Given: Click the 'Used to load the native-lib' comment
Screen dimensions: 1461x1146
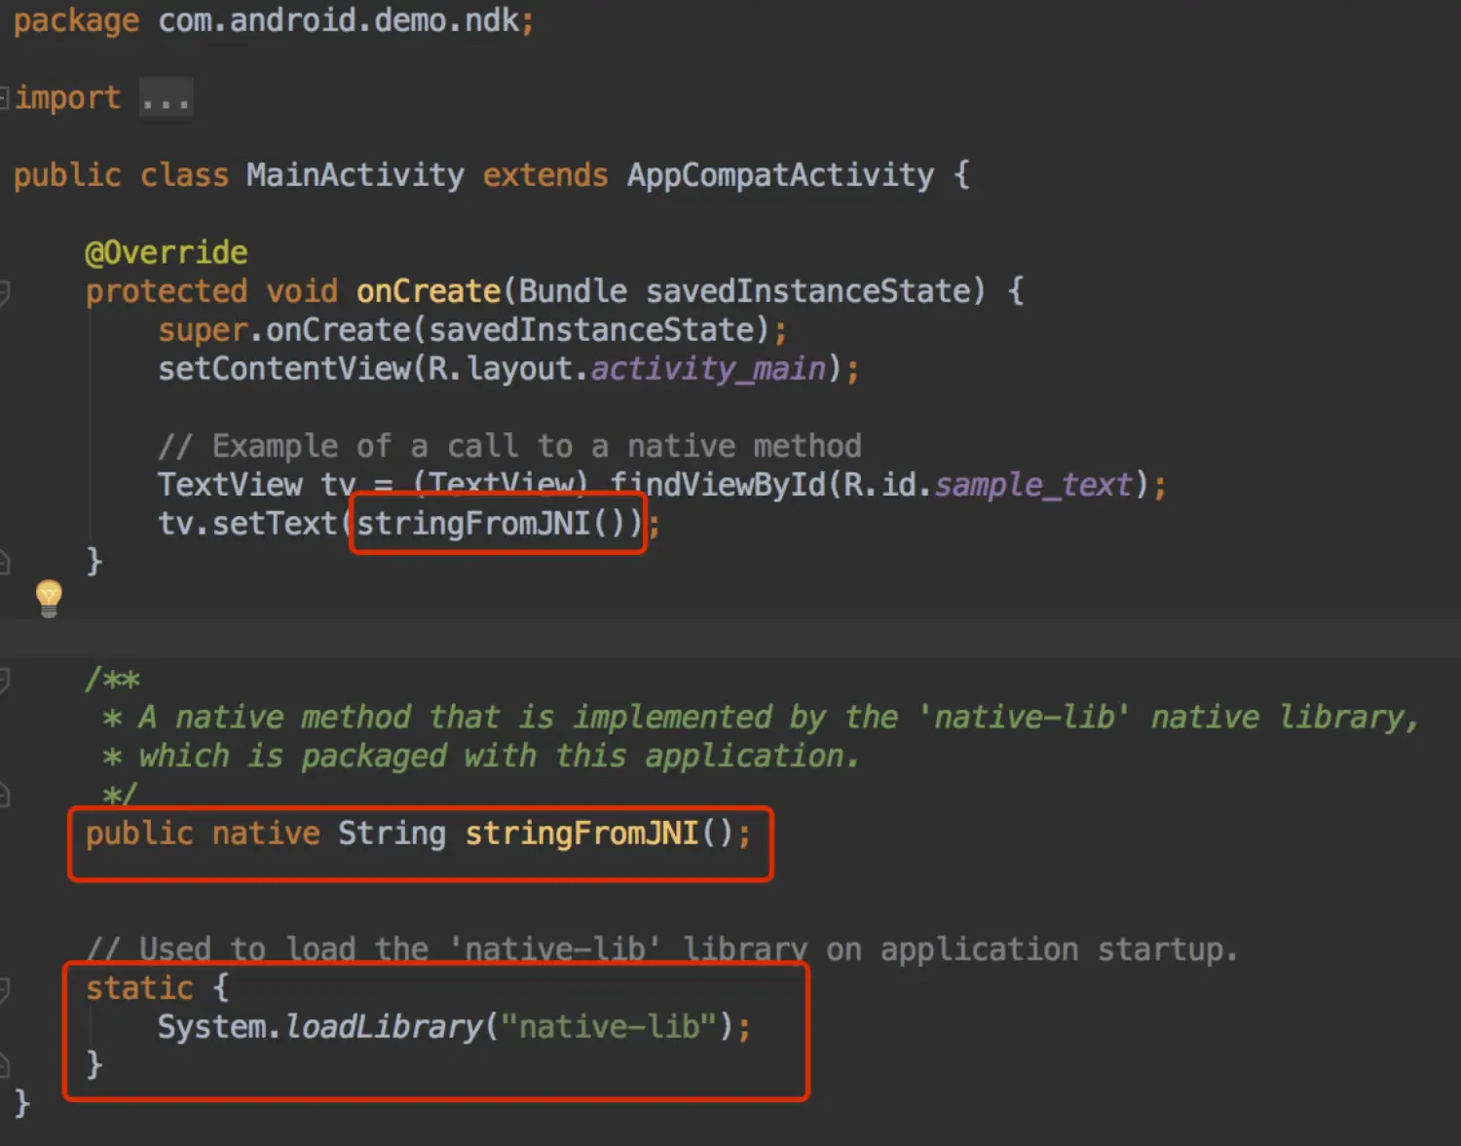Looking at the screenshot, I should (x=661, y=949).
